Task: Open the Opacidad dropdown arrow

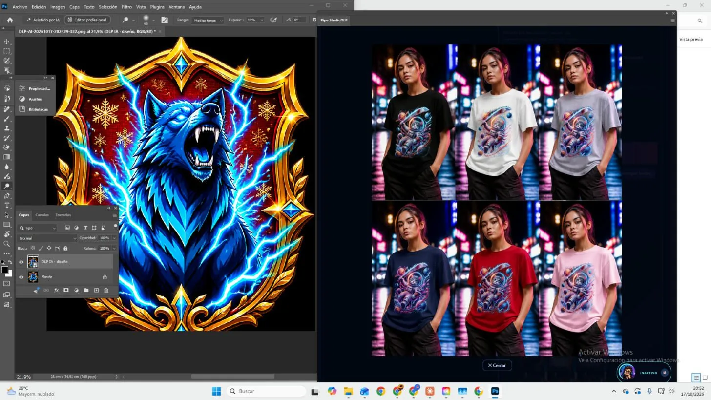Action: coord(114,238)
